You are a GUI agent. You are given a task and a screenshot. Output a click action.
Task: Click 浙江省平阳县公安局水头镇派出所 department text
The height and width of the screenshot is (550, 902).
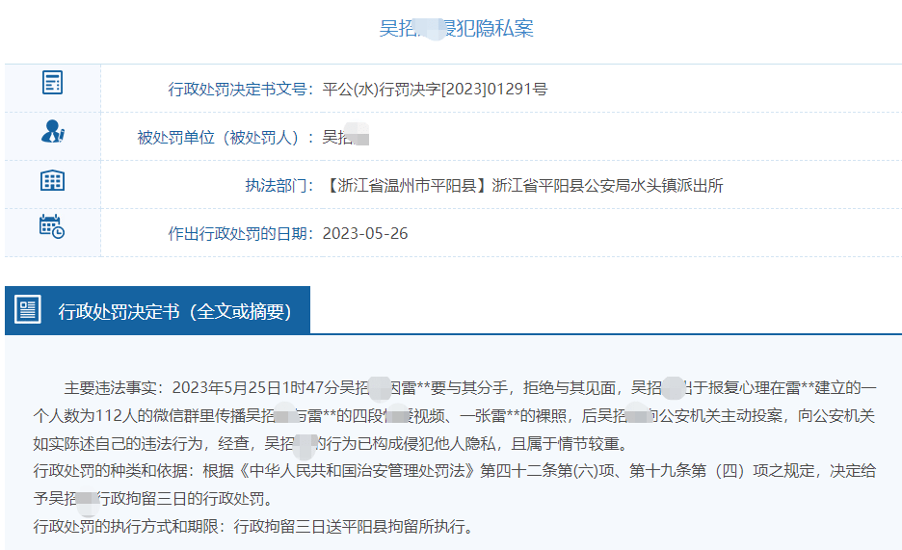tap(607, 186)
